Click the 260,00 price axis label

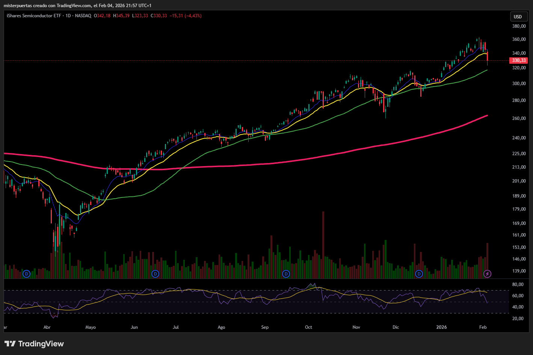[519, 118]
